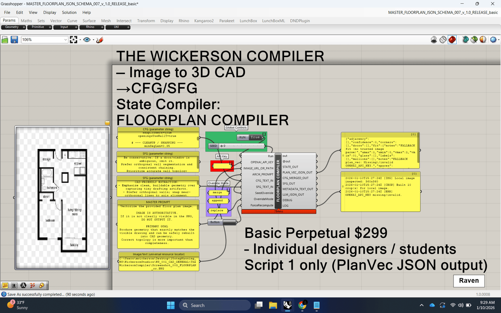Open the Display menu in the menu bar

49,12
